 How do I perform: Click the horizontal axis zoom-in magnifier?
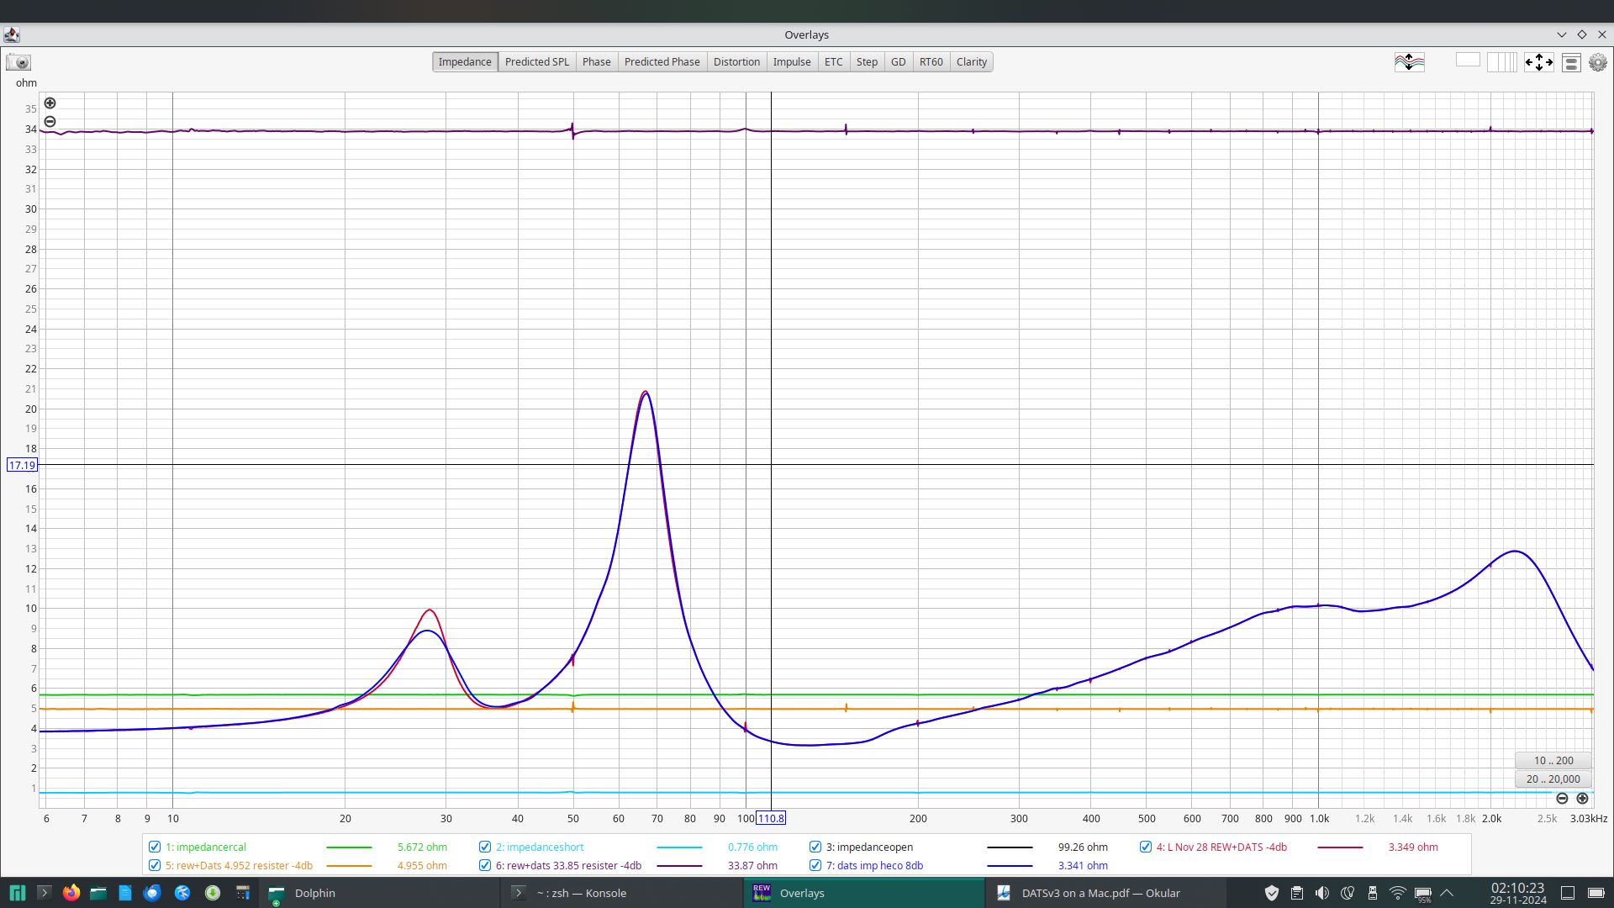(x=1582, y=799)
